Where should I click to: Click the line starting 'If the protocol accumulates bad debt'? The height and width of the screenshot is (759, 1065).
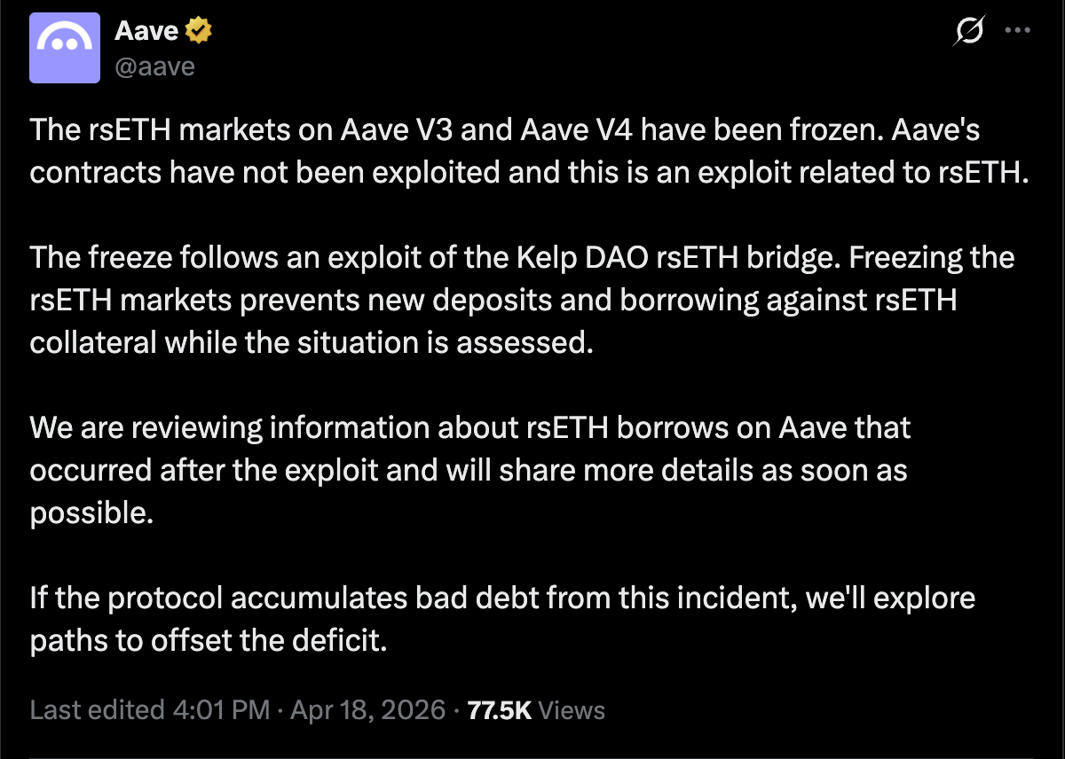[502, 599]
